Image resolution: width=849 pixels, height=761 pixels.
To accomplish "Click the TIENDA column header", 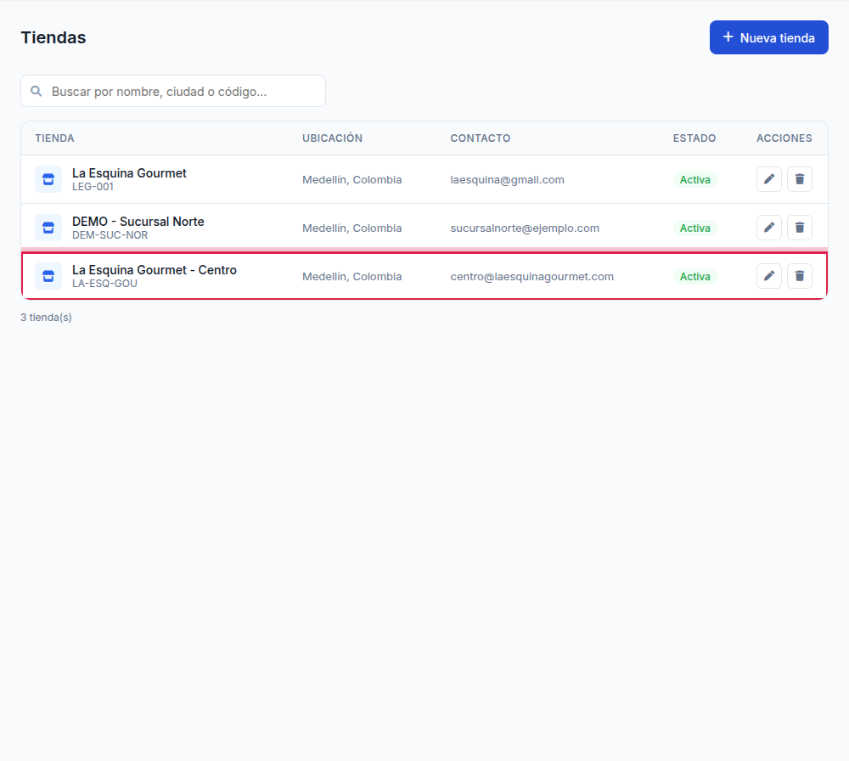I will tap(54, 138).
